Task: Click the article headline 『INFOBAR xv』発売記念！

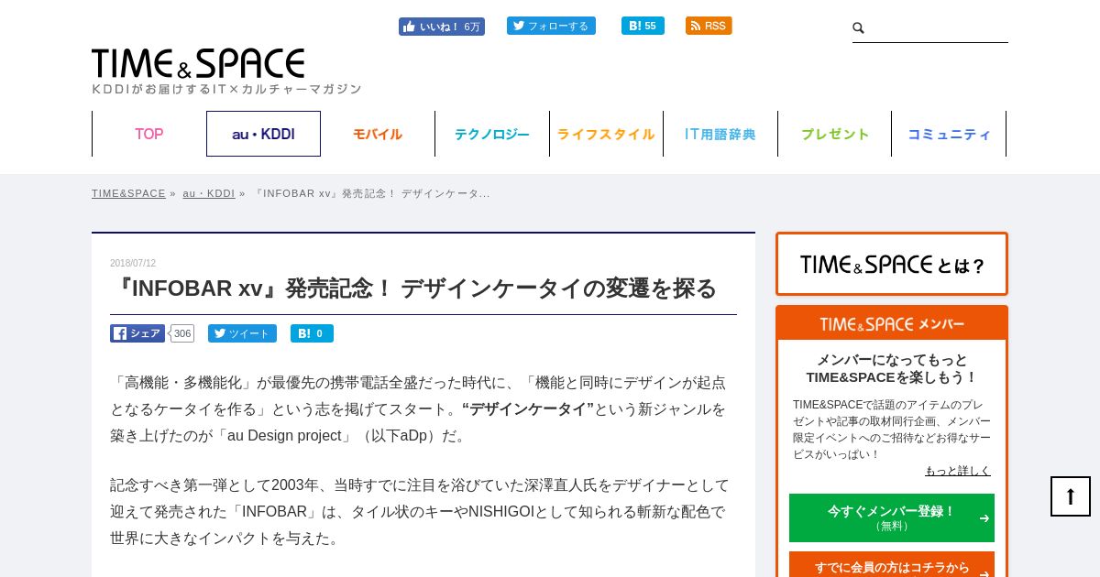Action: tap(413, 288)
